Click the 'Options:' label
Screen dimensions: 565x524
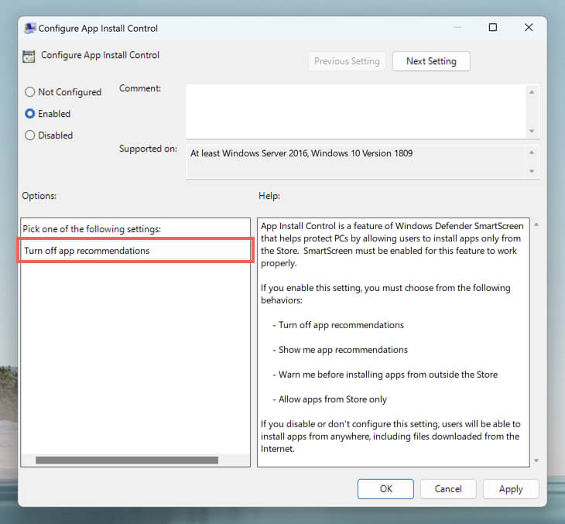(x=39, y=196)
